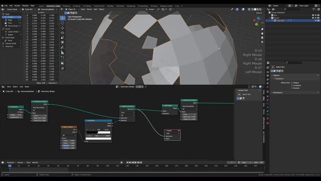Select the Transform tool in viewport toolbar
Screen dimensions: 321x181
point(62,42)
